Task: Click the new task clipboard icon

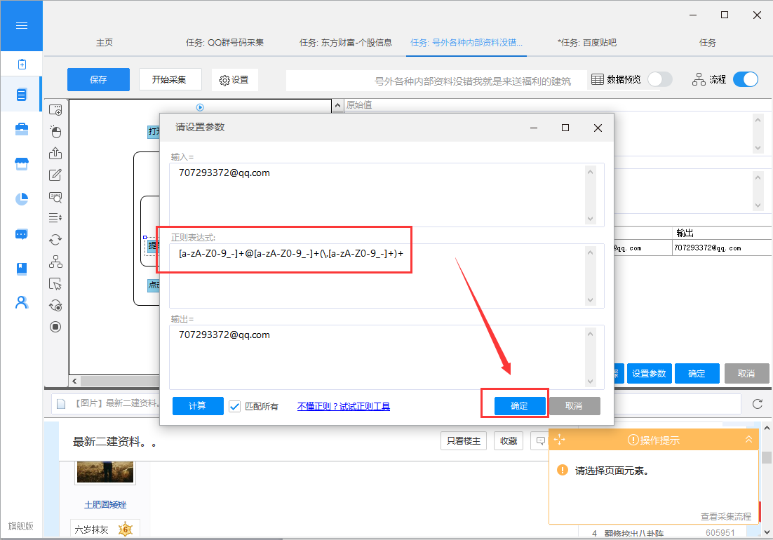Action: pyautogui.click(x=21, y=65)
